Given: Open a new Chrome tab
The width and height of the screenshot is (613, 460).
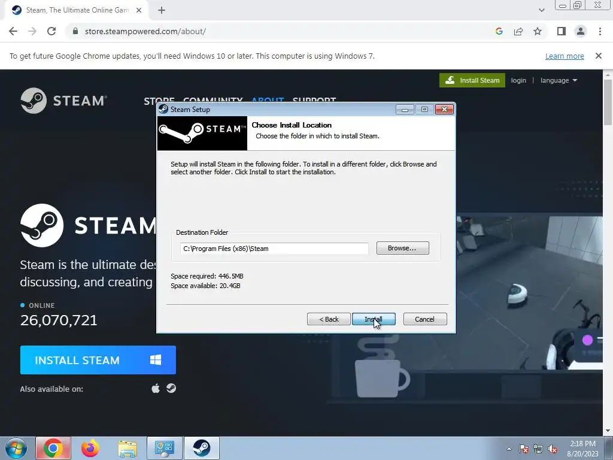Looking at the screenshot, I should click(162, 11).
